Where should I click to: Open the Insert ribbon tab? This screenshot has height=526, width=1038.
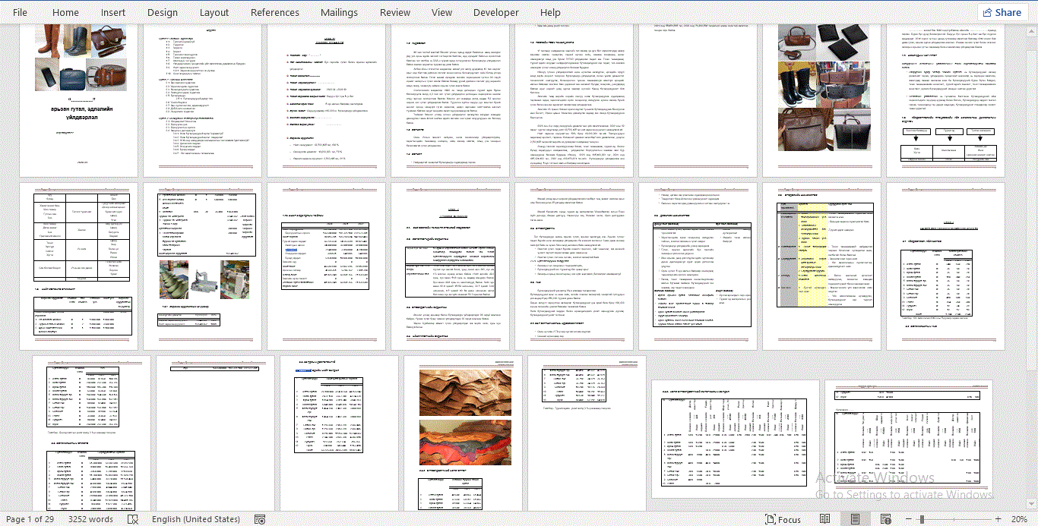coord(113,12)
